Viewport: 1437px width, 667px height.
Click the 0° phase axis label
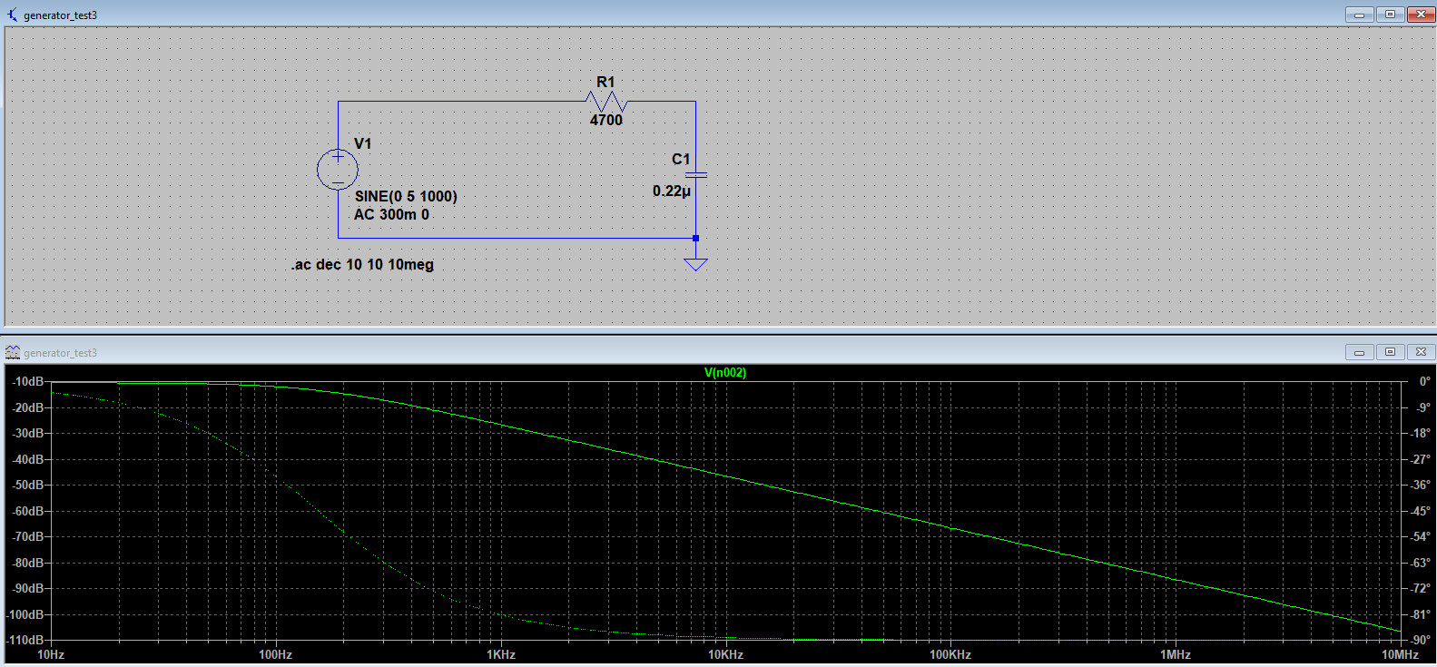[x=1424, y=381]
